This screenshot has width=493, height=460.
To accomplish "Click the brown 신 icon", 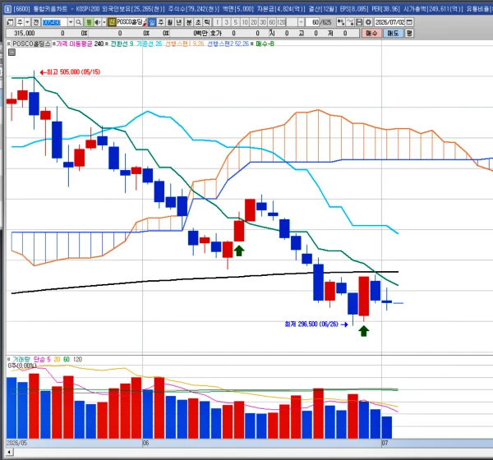I will pyautogui.click(x=112, y=22).
